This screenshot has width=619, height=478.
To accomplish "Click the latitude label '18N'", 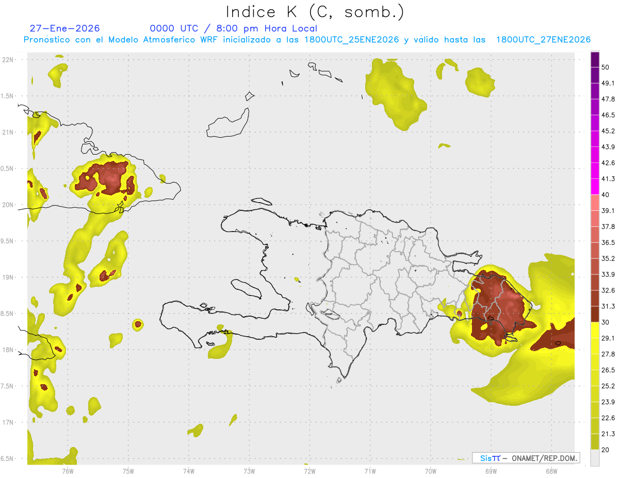I will (8, 350).
